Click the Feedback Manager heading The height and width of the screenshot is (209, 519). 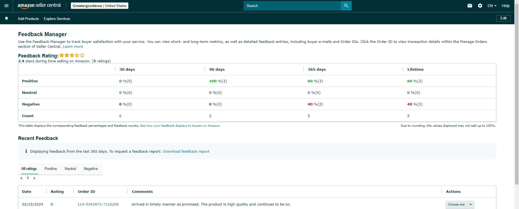(42, 34)
